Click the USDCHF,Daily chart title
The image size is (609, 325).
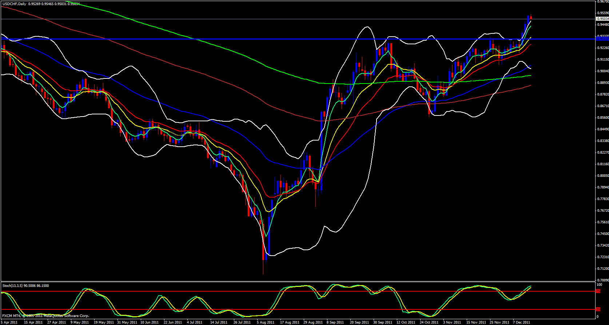click(x=14, y=4)
